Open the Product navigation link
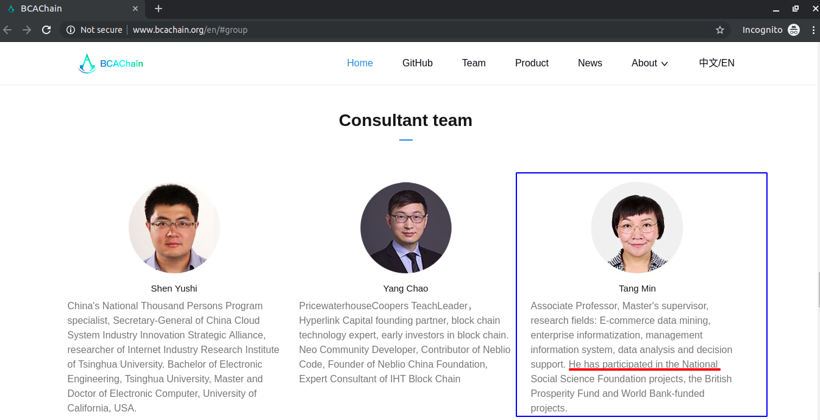This screenshot has height=420, width=820. coord(532,63)
